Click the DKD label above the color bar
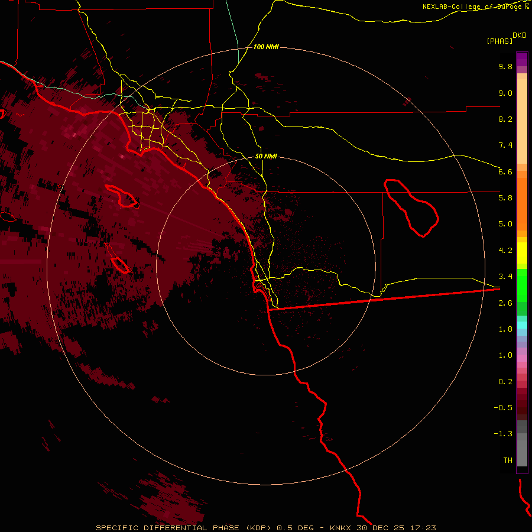532x532 pixels. click(x=520, y=35)
